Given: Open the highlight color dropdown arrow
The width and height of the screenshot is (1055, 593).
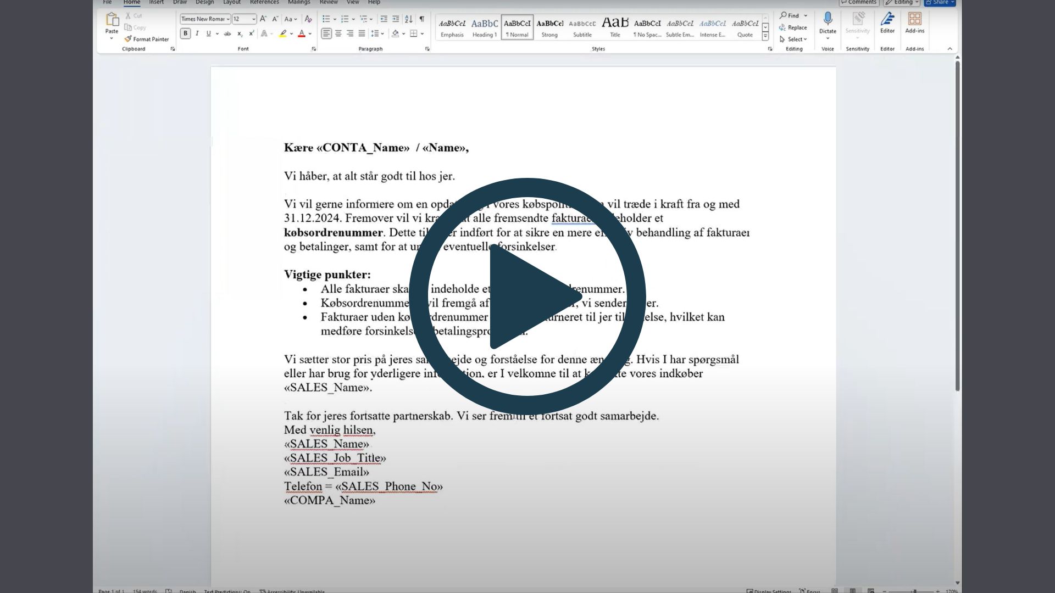Looking at the screenshot, I should (291, 33).
